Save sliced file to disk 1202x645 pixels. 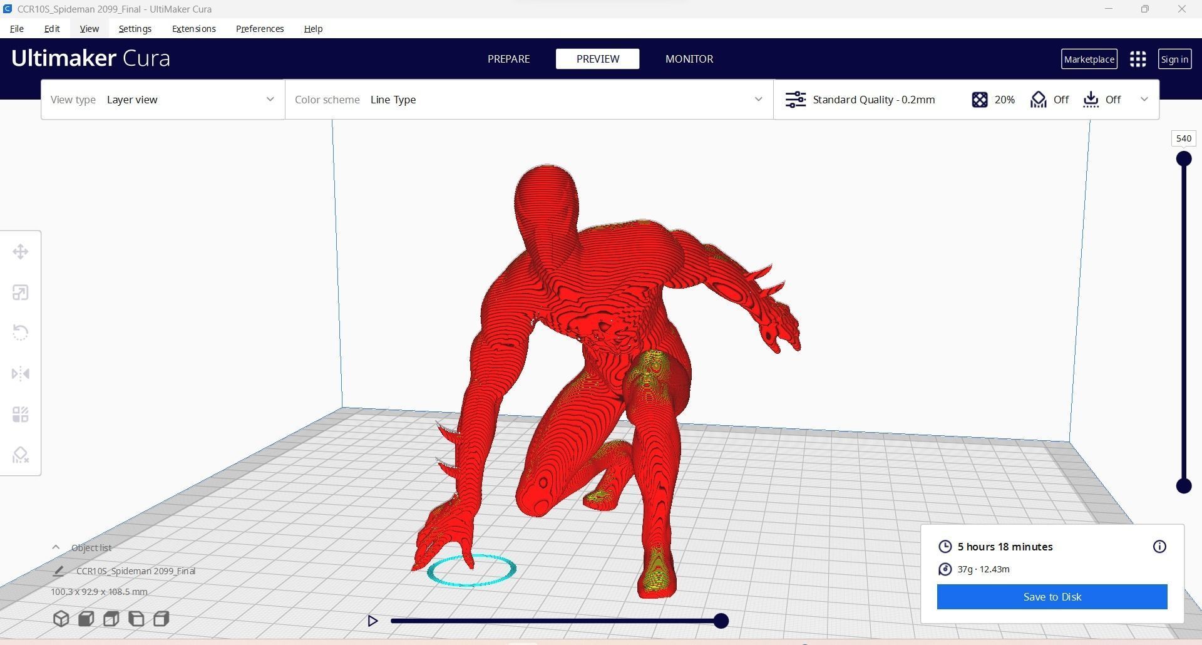tap(1052, 597)
